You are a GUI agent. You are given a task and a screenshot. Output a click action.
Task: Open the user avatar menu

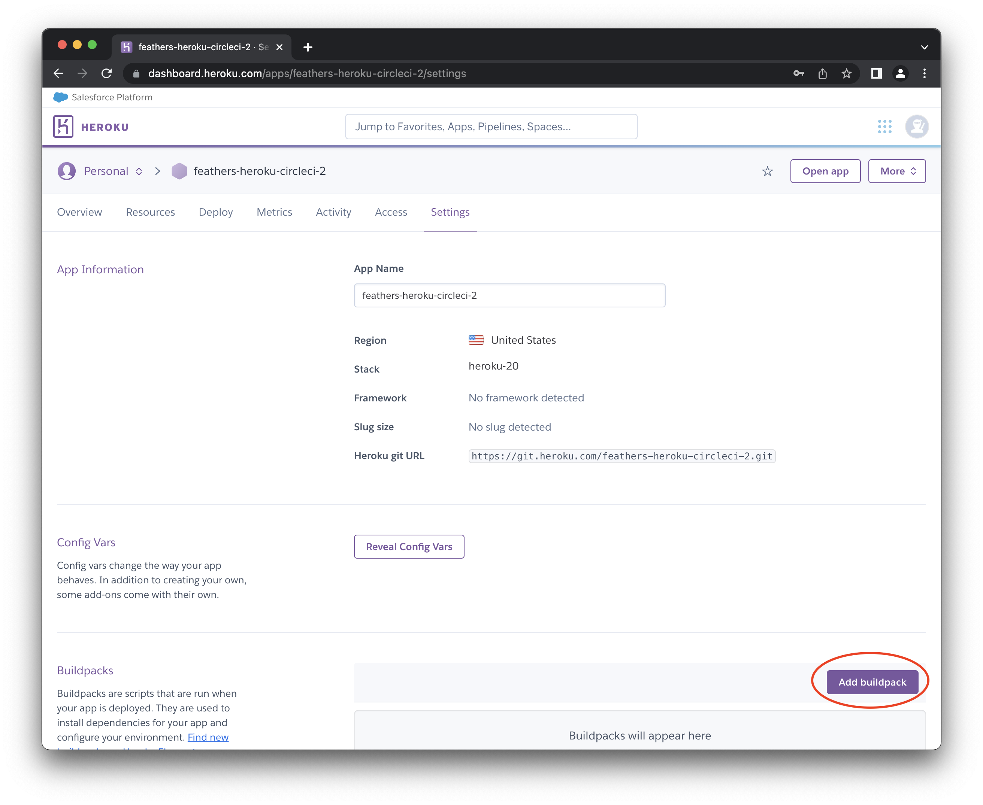916,126
